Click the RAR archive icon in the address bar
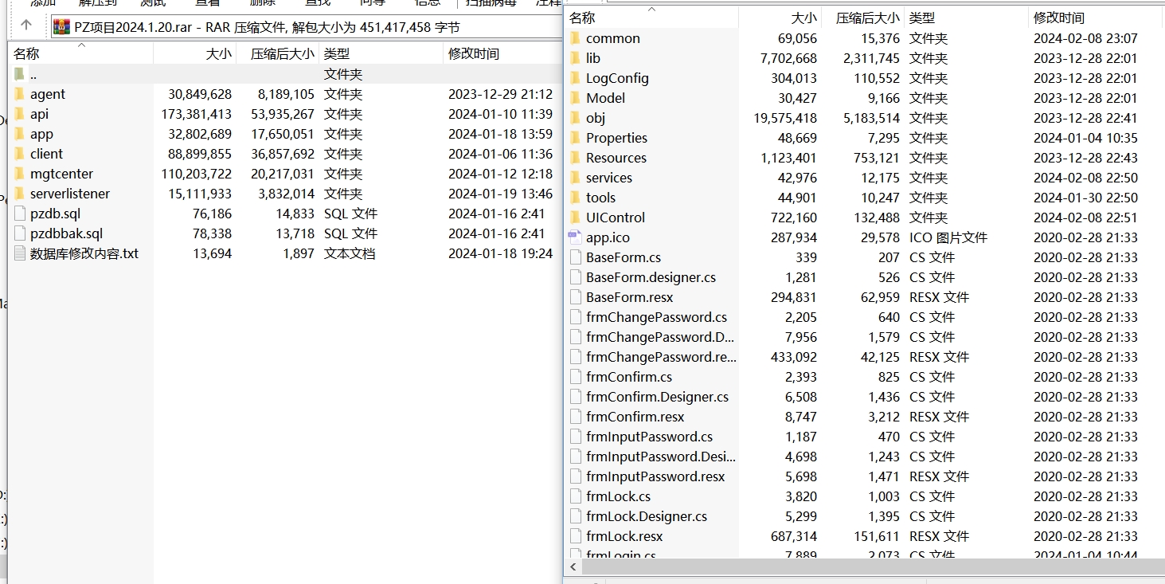The height and width of the screenshot is (584, 1165). point(61,27)
